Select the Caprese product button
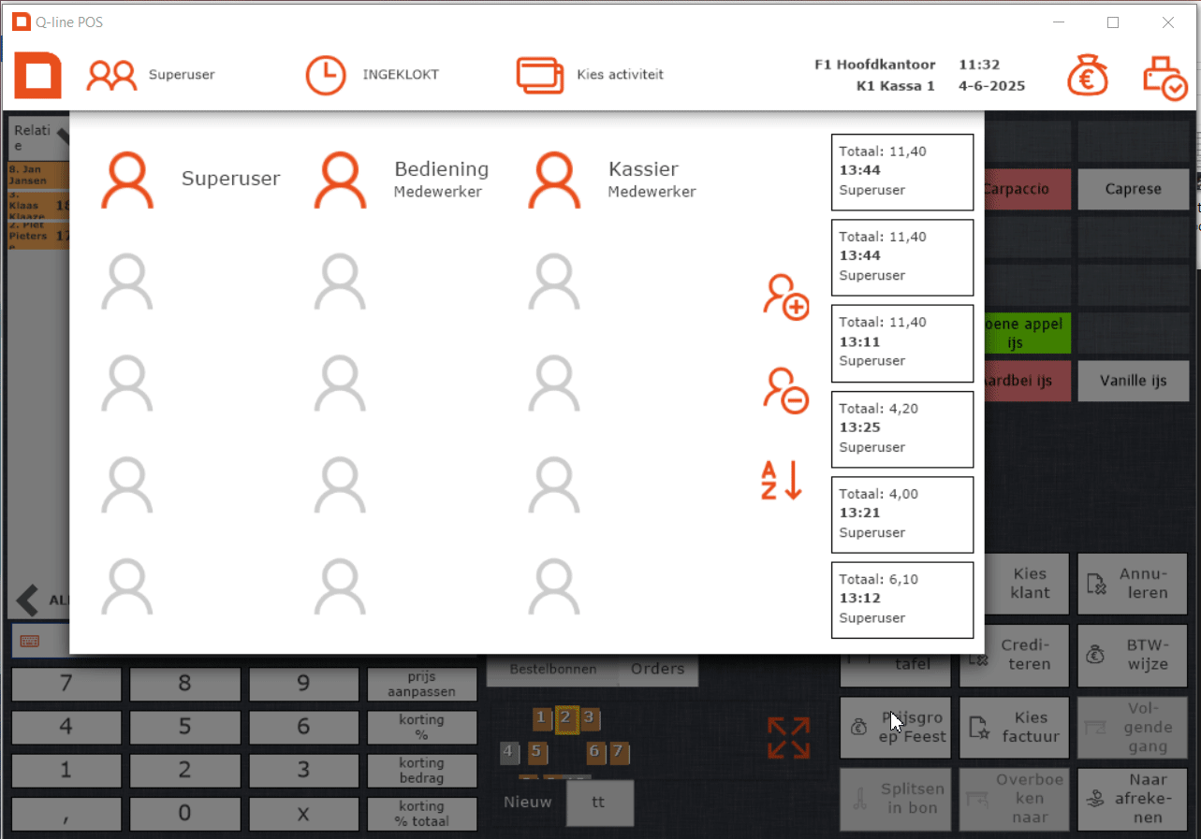The height and width of the screenshot is (839, 1201). [1133, 189]
